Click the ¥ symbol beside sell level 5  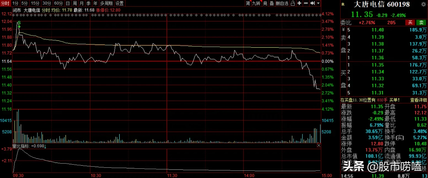click(343, 30)
